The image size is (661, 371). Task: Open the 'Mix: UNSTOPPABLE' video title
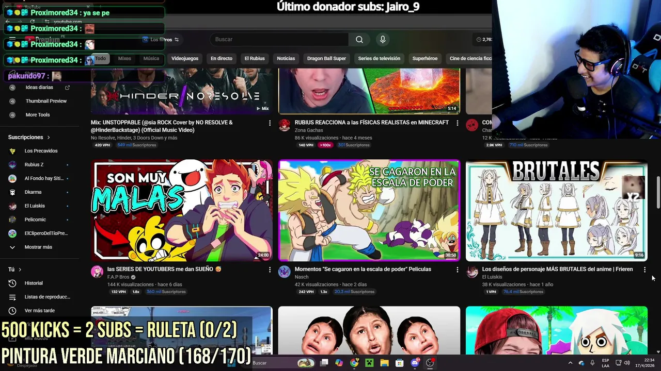162,126
